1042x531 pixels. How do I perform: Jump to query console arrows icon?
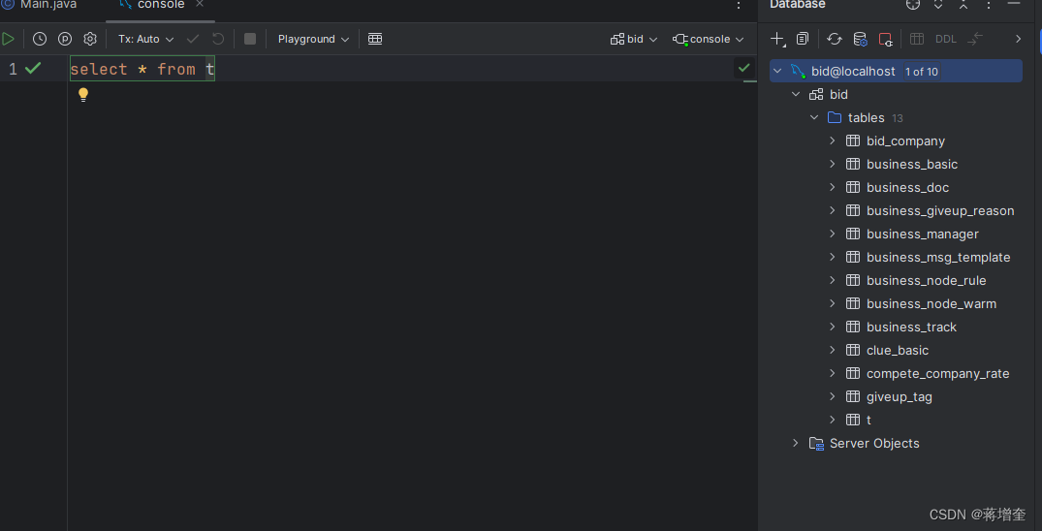(975, 39)
